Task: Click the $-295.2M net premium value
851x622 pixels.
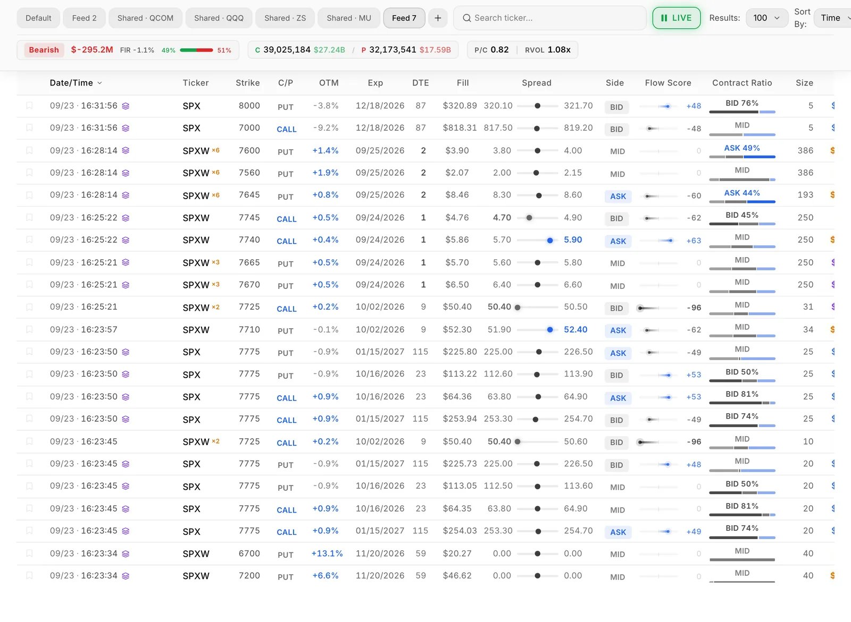Action: click(92, 49)
